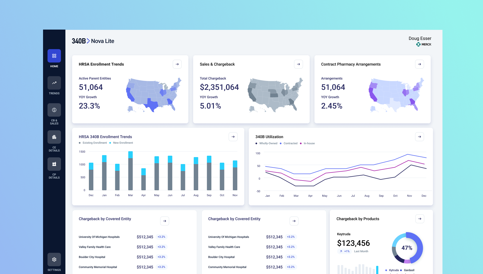483x274 pixels.
Task: Click the CB & SALES sidebar label
Action: [x=54, y=122]
